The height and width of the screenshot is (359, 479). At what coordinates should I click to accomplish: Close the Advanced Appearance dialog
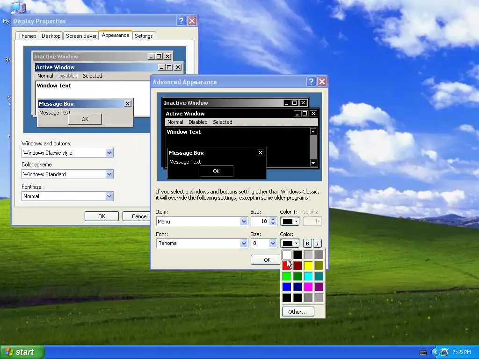coord(322,81)
